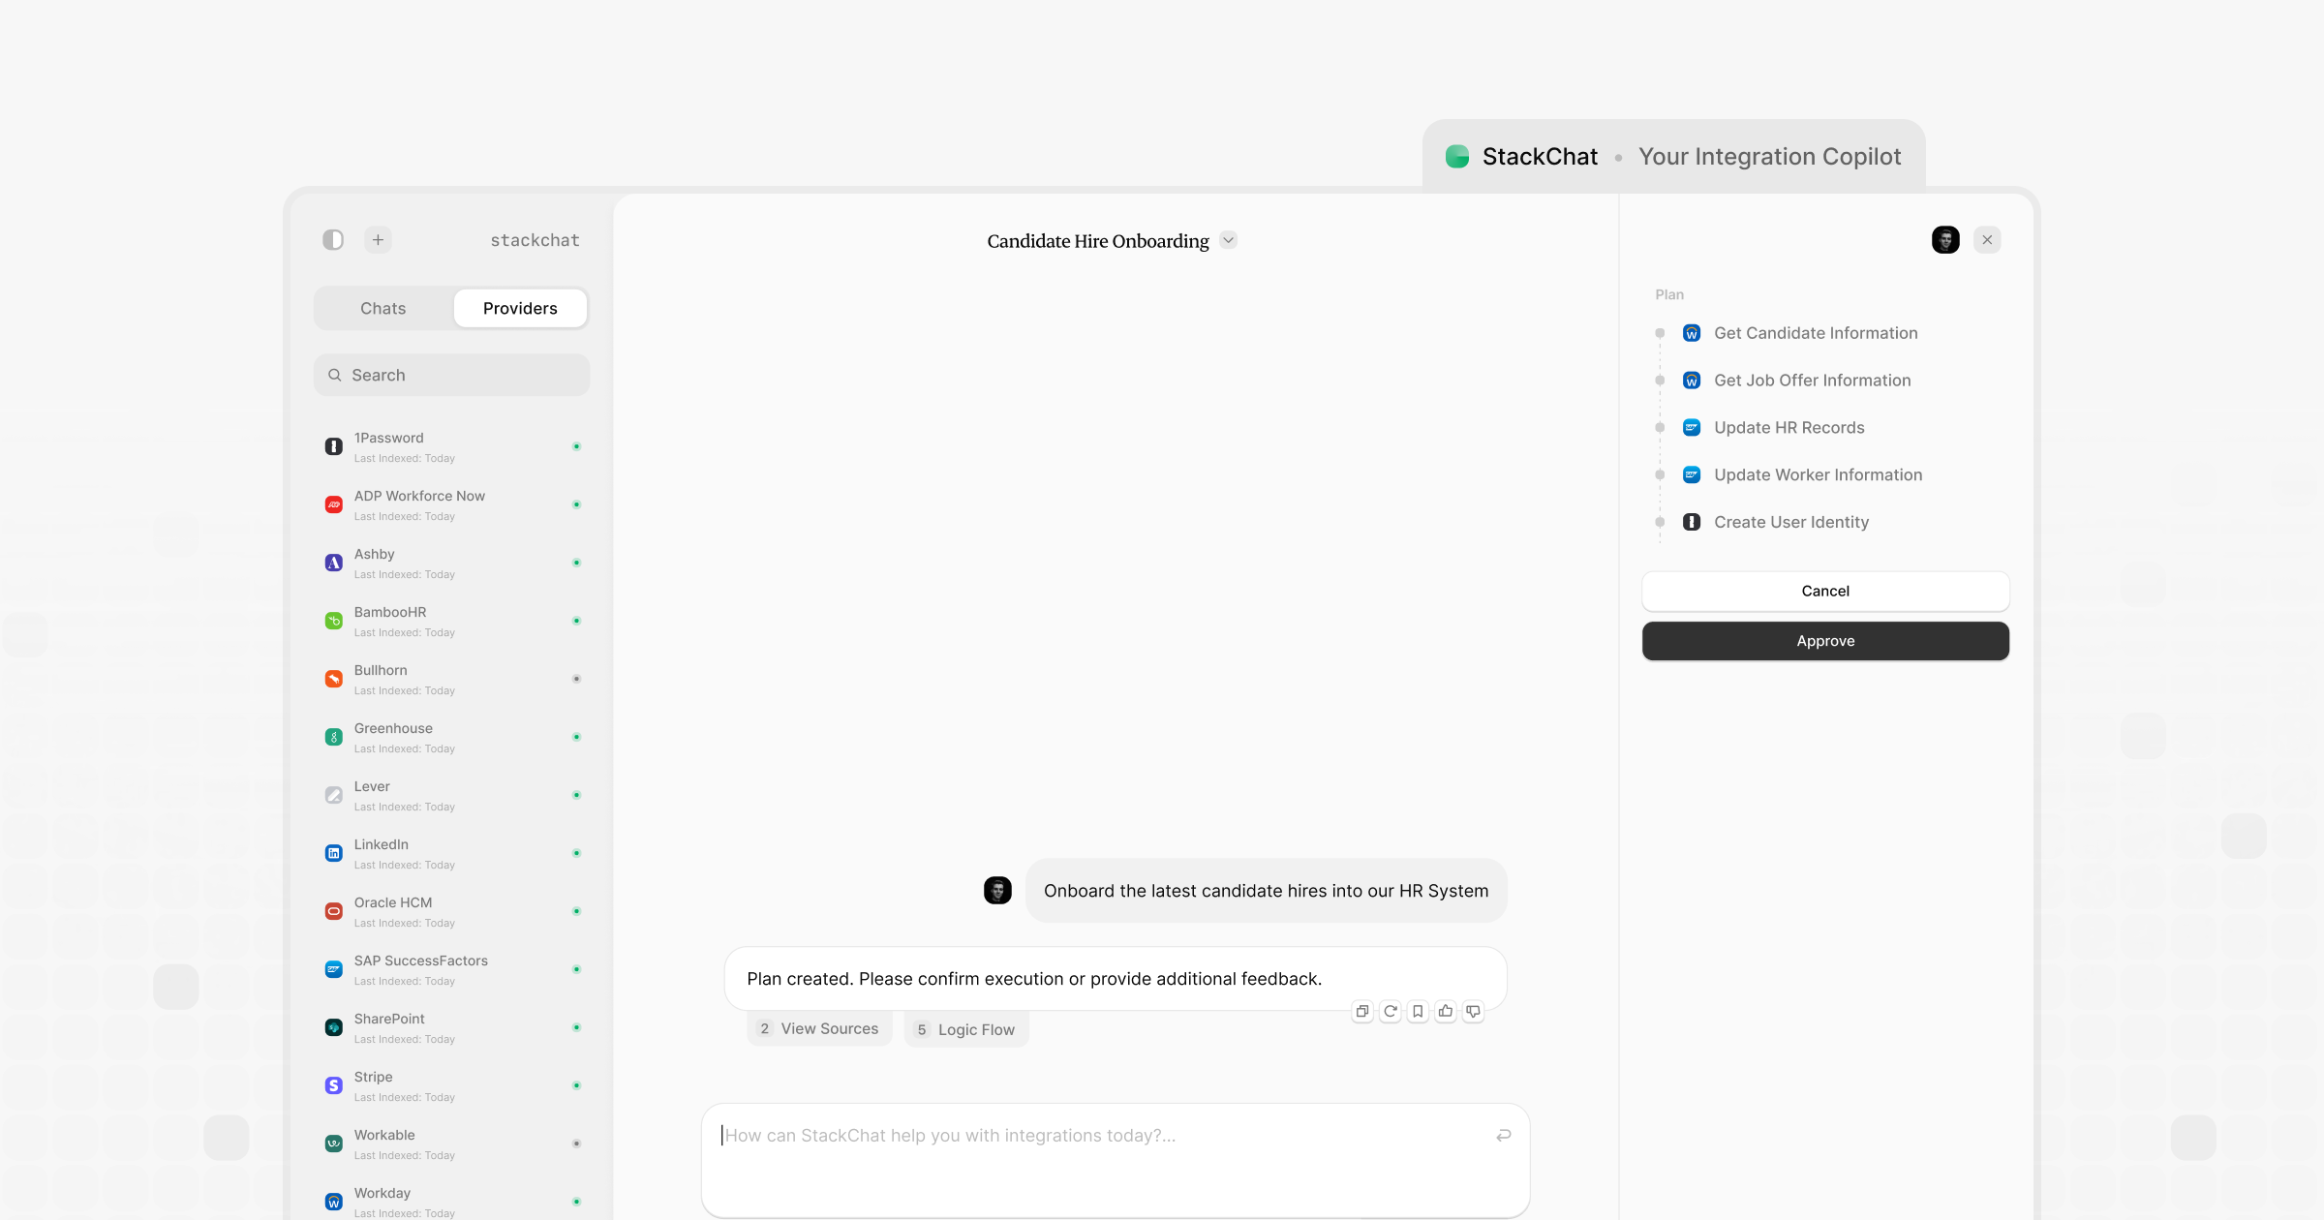Click the provider search field
The width and height of the screenshot is (2324, 1220).
click(x=450, y=375)
